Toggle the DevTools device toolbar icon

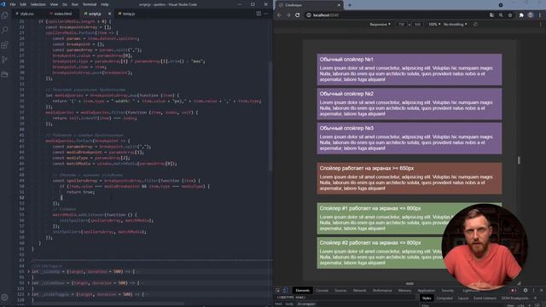pos(285,290)
